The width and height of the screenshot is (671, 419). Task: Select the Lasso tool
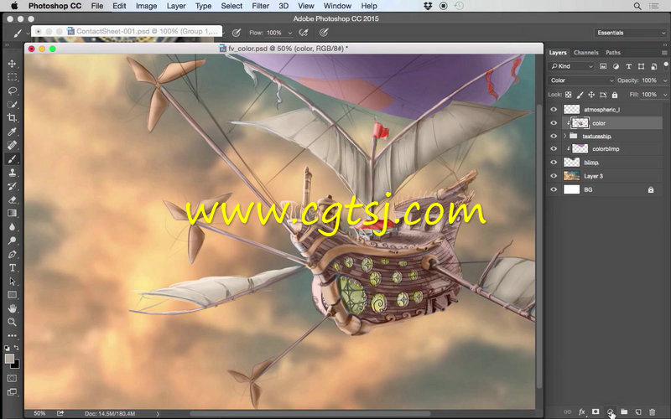12,91
